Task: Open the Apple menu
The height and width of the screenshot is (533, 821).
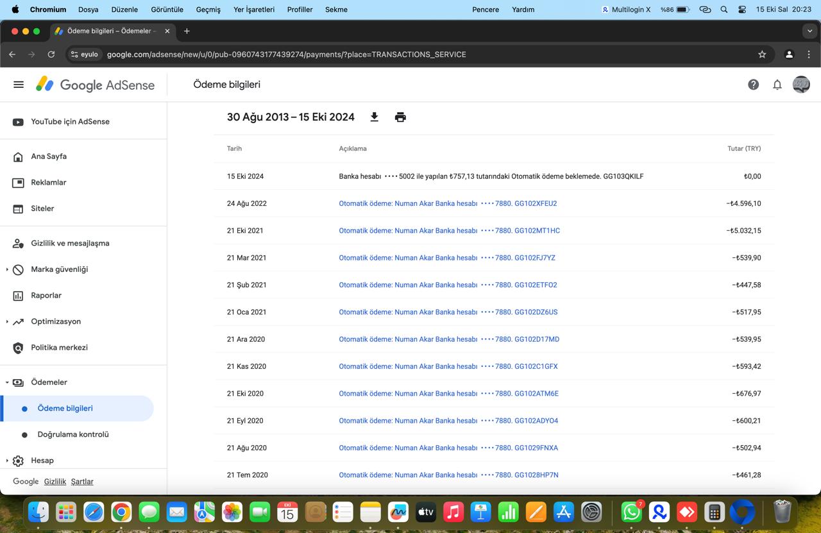Action: (15, 9)
